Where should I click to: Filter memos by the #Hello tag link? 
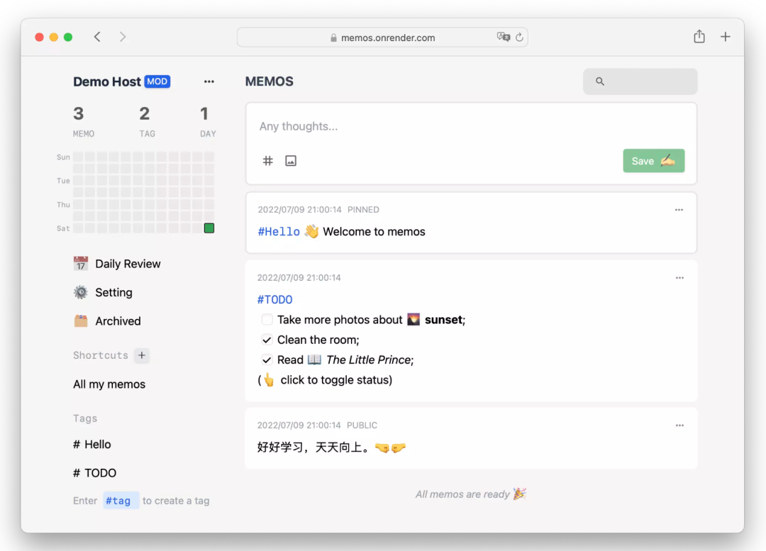point(279,232)
